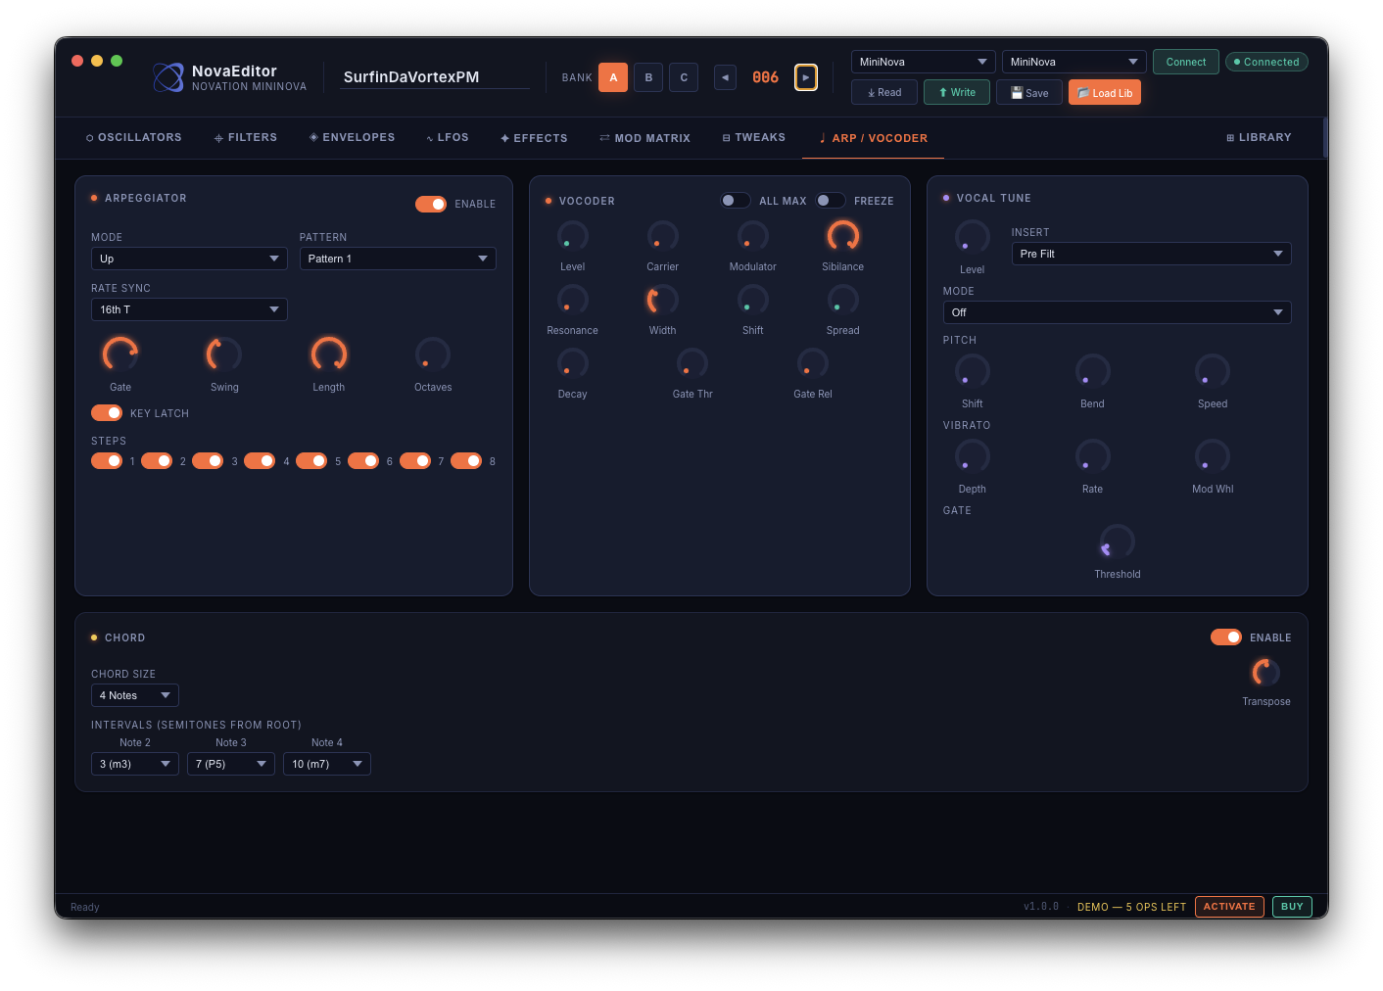The width and height of the screenshot is (1383, 991).
Task: Click the Connect button
Action: click(x=1186, y=62)
